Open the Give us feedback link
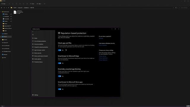This screenshot has width=190, height=107. pyautogui.click(x=103, y=45)
